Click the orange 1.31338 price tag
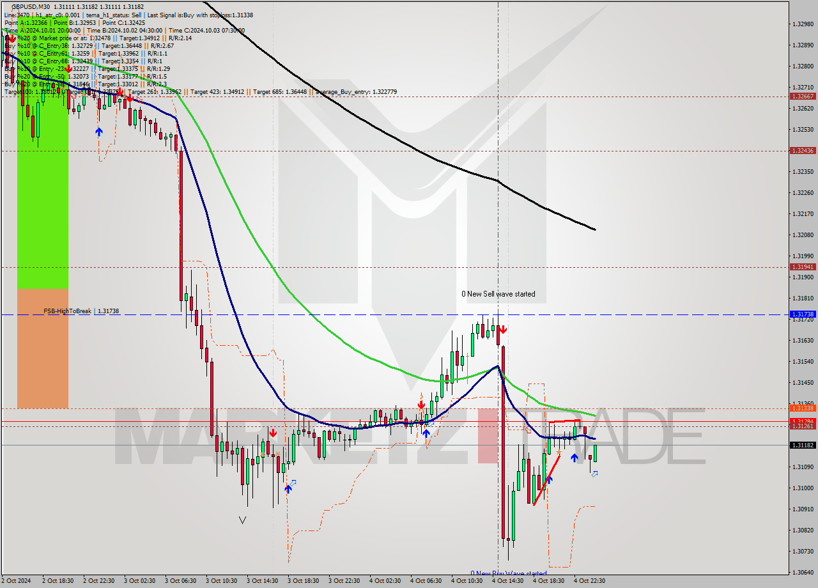Image resolution: width=818 pixels, height=588 pixels. click(802, 408)
